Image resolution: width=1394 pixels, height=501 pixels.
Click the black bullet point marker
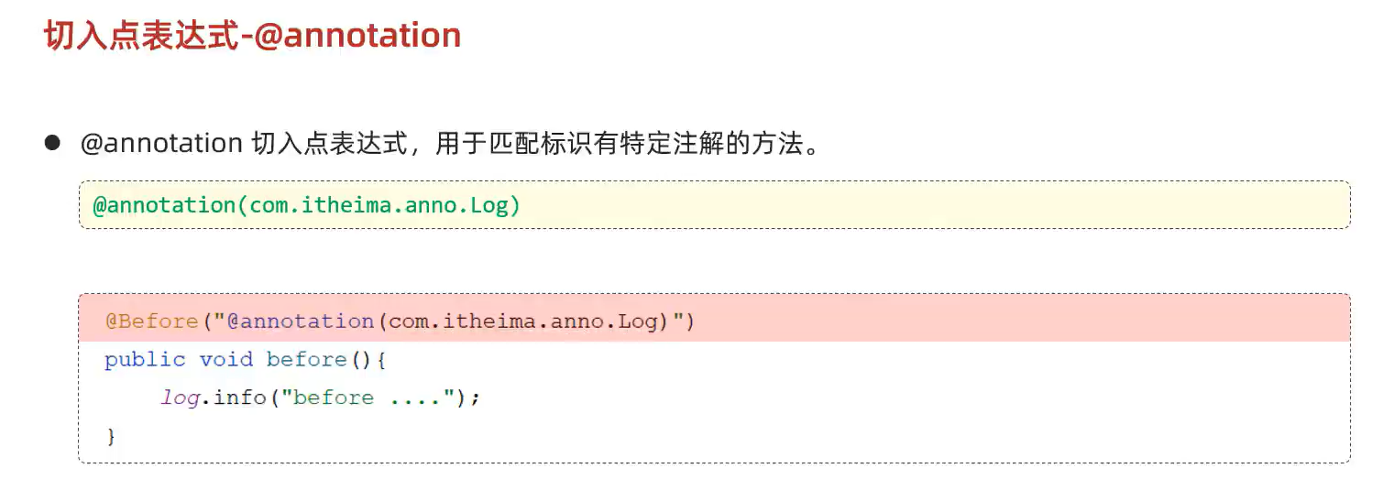(x=52, y=143)
